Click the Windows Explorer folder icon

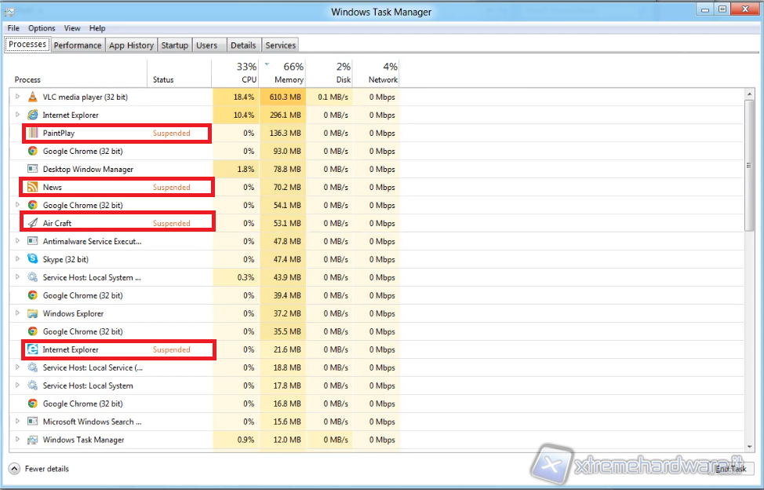(x=32, y=313)
